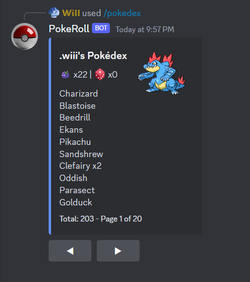Click Will's small profile avatar
The width and height of the screenshot is (250, 282).
[54, 13]
